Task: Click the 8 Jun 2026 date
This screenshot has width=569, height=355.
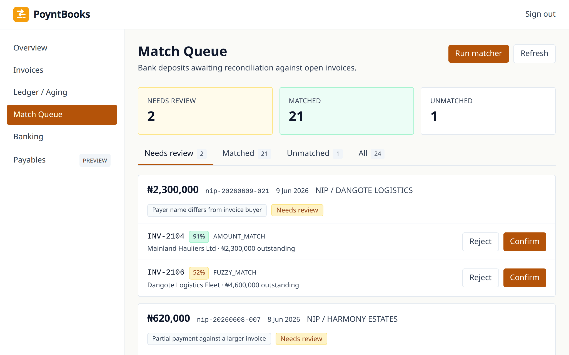Action: [284, 319]
